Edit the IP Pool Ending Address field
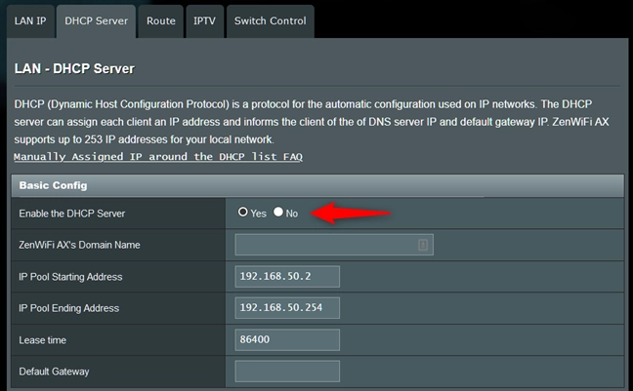The image size is (633, 391). 287,308
